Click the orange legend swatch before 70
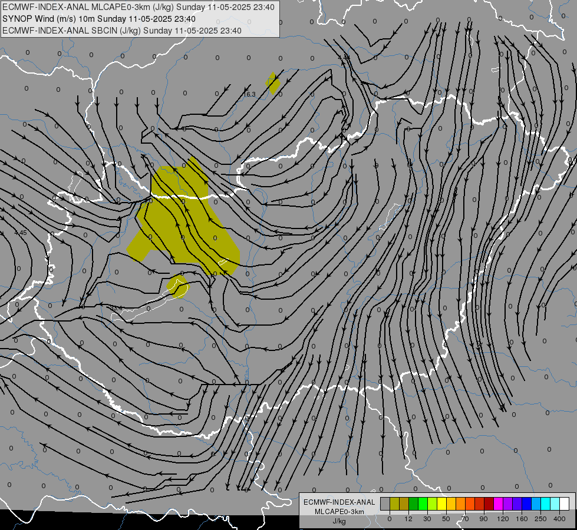Screen dimensions: 577x530 pyautogui.click(x=461, y=503)
